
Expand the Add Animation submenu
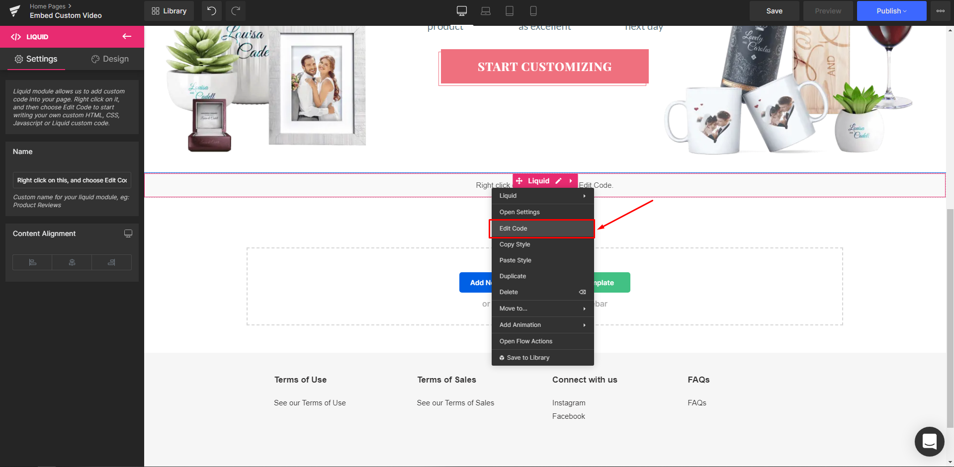(542, 325)
